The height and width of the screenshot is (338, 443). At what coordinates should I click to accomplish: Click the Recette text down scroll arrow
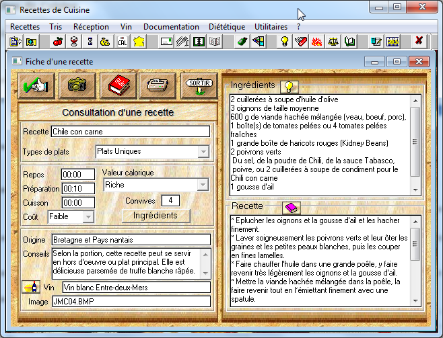coord(415,301)
